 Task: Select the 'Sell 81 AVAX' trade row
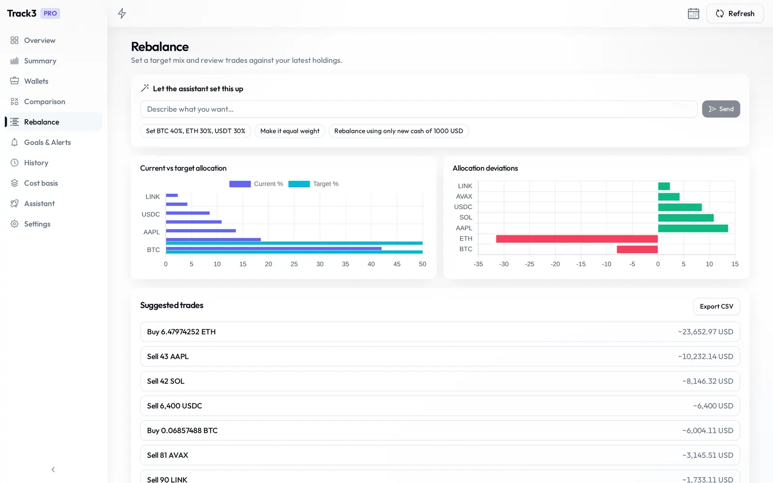440,455
